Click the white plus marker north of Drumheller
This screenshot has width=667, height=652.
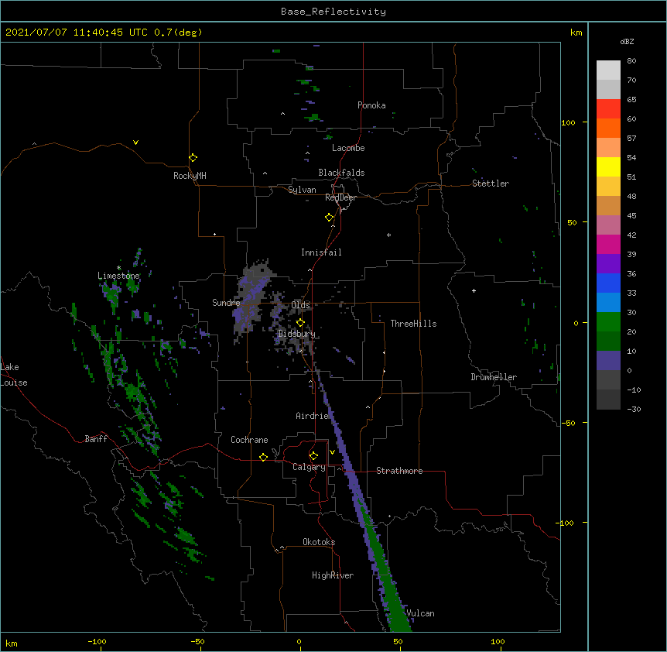474,290
